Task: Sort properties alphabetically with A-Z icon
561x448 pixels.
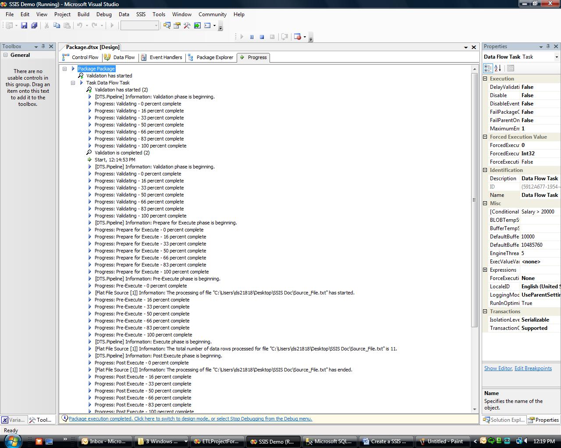Action: tap(498, 68)
